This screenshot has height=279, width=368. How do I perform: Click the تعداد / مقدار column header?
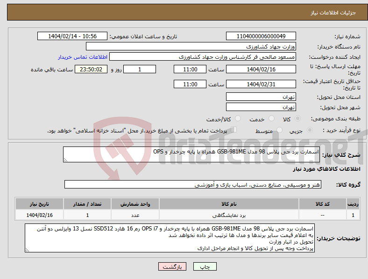[87, 204]
